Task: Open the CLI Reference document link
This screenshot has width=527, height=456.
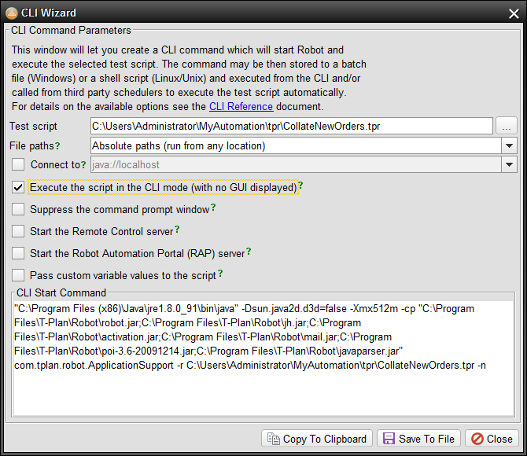Action: coord(241,106)
